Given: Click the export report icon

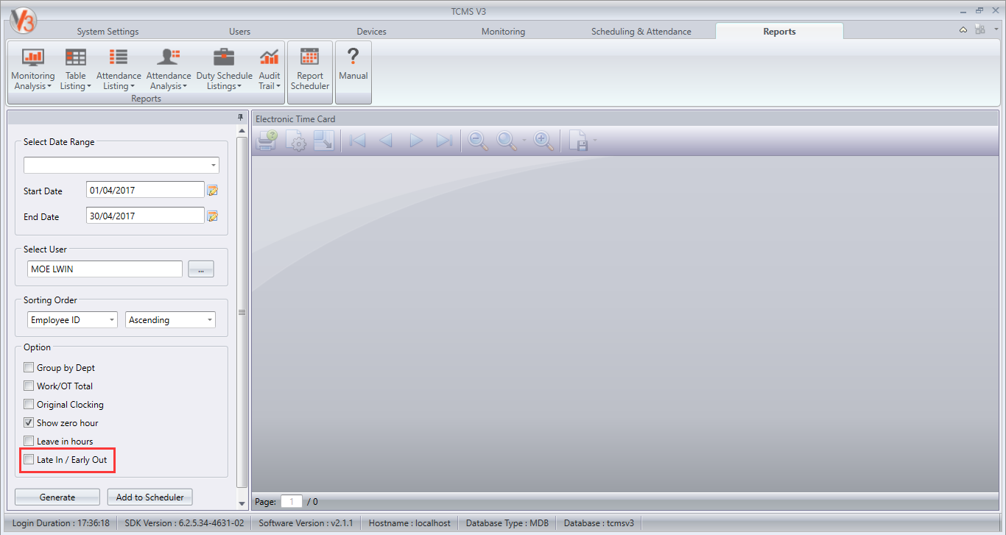Looking at the screenshot, I should click(x=324, y=141).
